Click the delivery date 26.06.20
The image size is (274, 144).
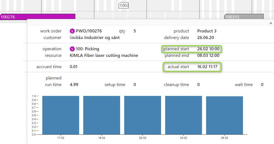206,38
